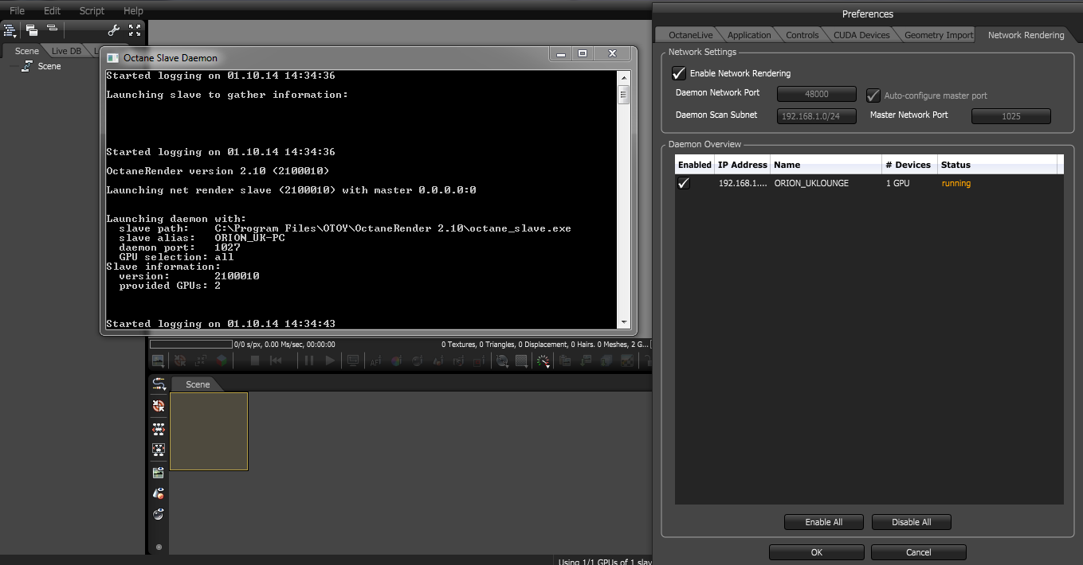Restart the render with the rewind icon
The image size is (1083, 565).
point(276,360)
